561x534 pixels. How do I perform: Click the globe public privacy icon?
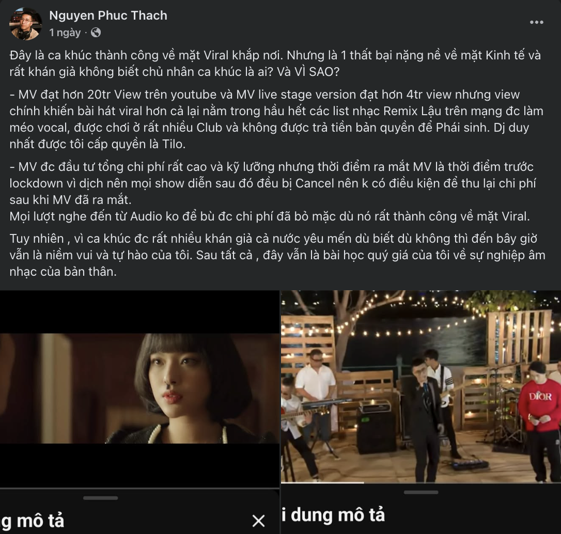96,33
